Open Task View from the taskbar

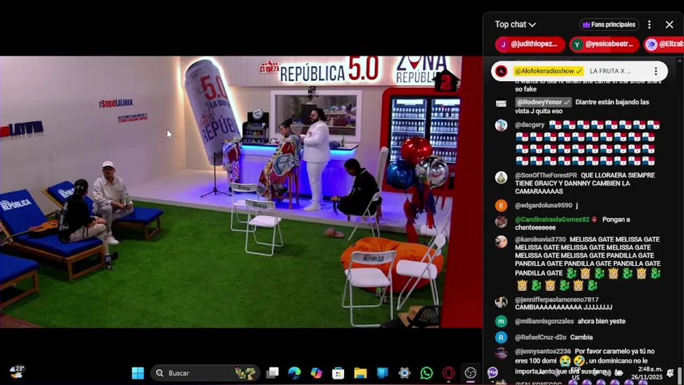tap(273, 373)
